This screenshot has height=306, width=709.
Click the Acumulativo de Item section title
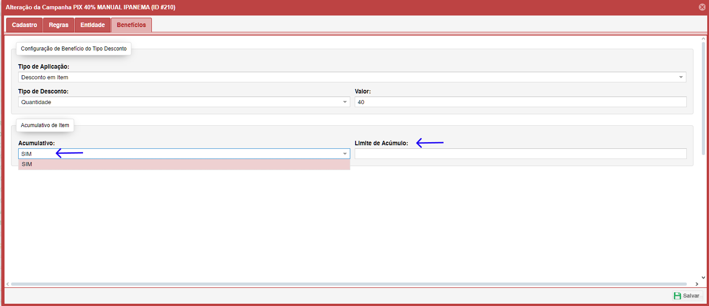tap(45, 125)
